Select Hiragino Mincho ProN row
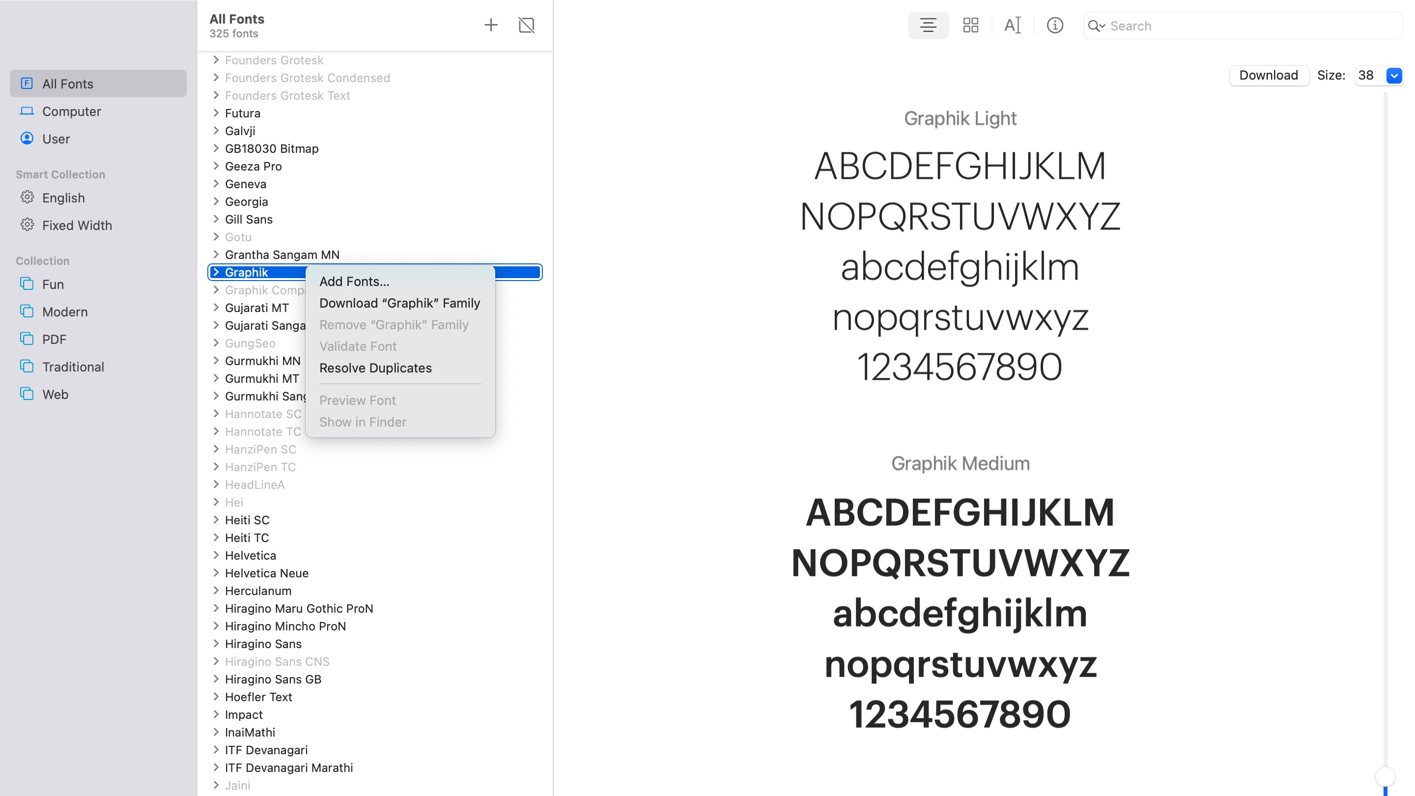The image size is (1415, 796). point(375,625)
